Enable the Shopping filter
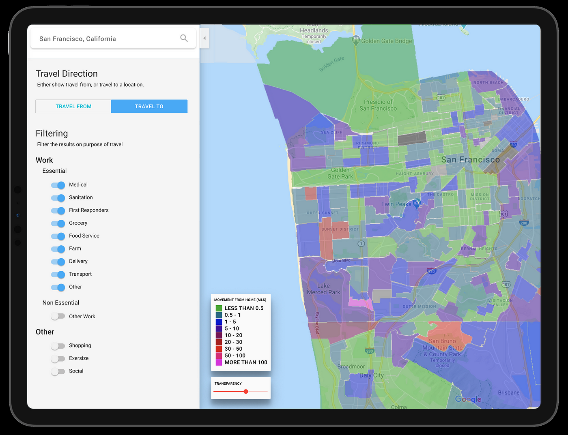568x435 pixels. [58, 346]
